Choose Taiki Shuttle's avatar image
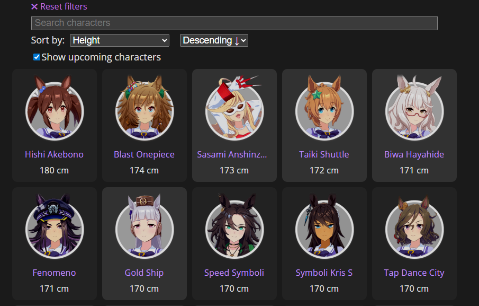The width and height of the screenshot is (479, 306). tap(324, 108)
